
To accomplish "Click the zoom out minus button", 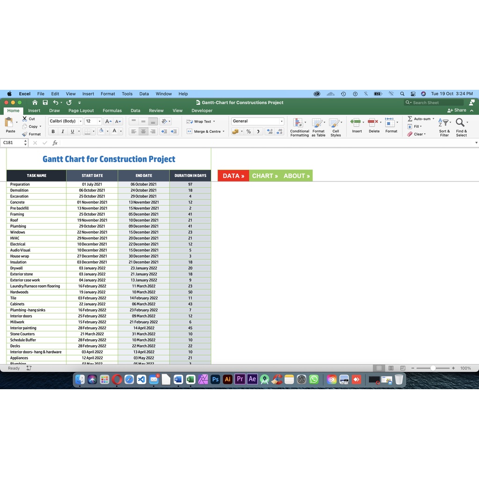I will point(413,368).
